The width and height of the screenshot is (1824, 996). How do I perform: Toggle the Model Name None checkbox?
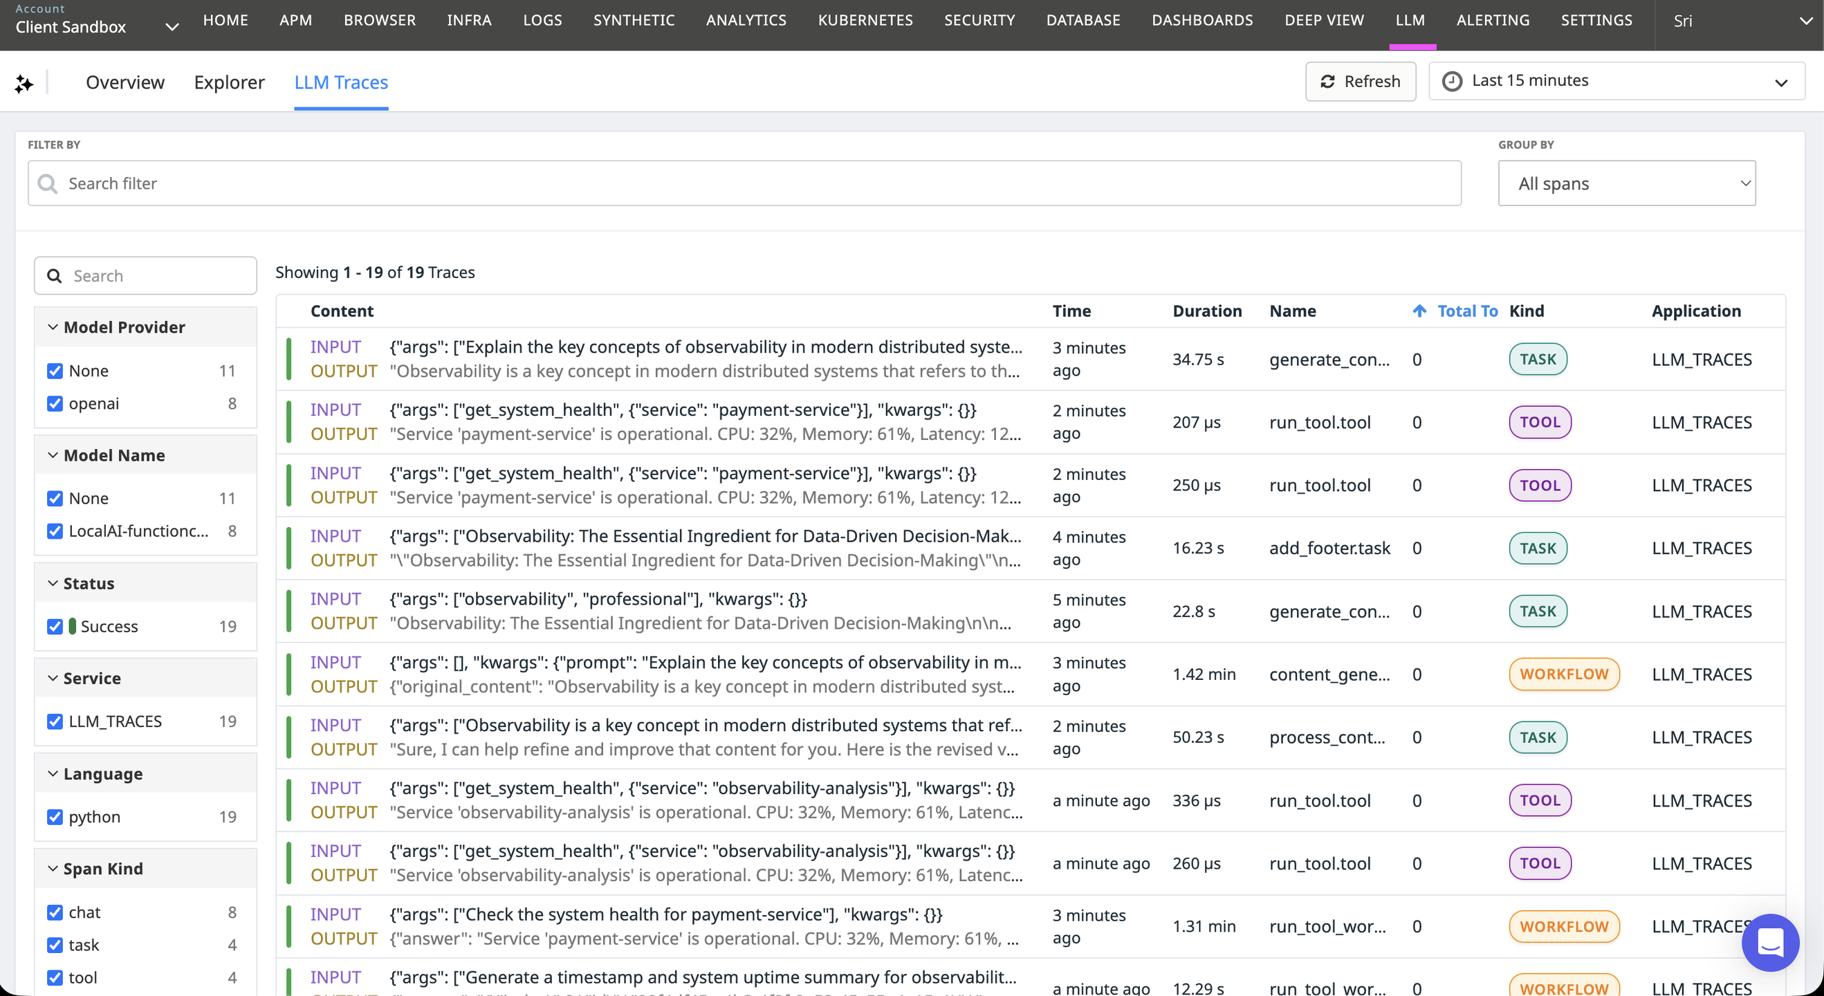55,499
